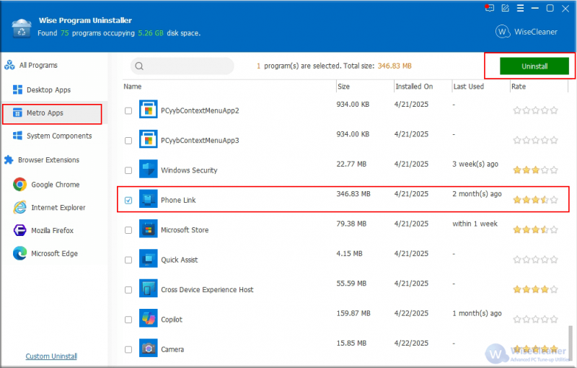Sort list by Size column header
Image resolution: width=577 pixels, height=368 pixels.
tap(344, 87)
